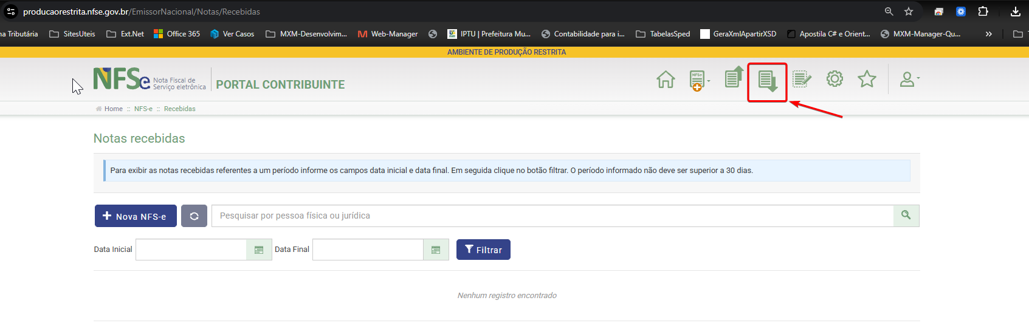Expand the new NFSe emission dropdown
This screenshot has width=1029, height=323.
point(700,80)
